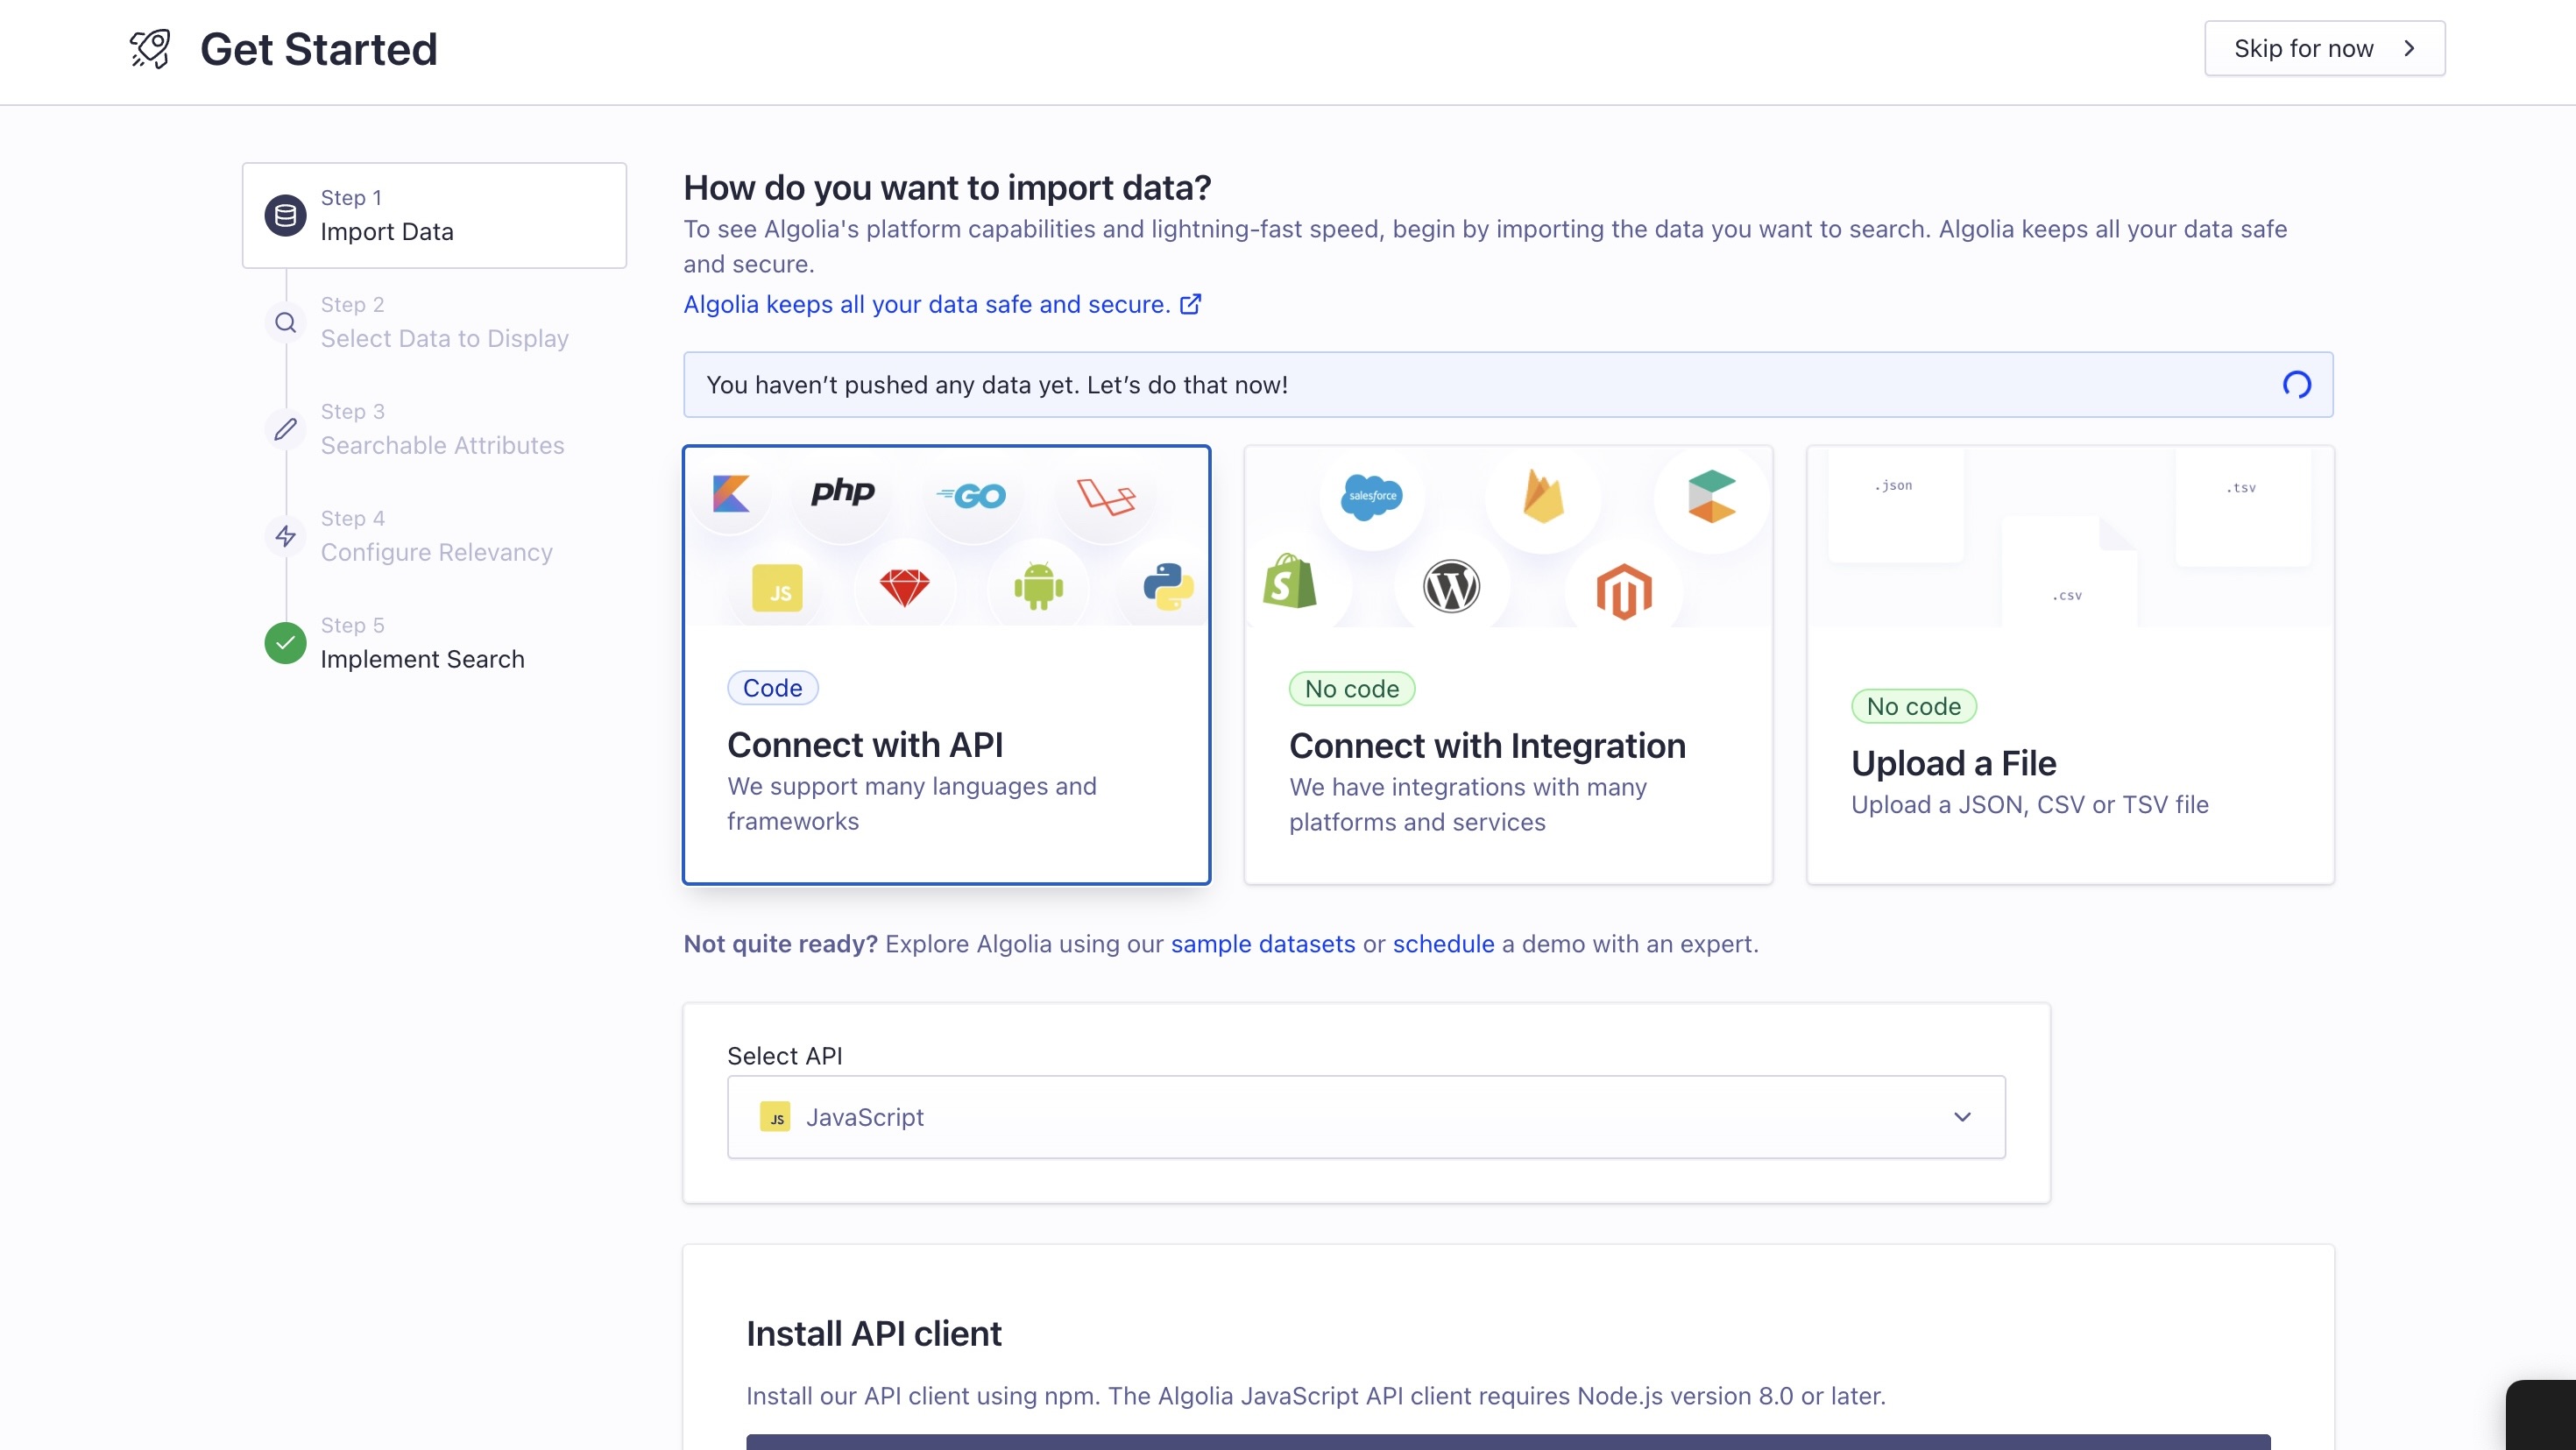Click the green Android robot icon
Image resolution: width=2576 pixels, height=1450 pixels.
tap(1038, 586)
